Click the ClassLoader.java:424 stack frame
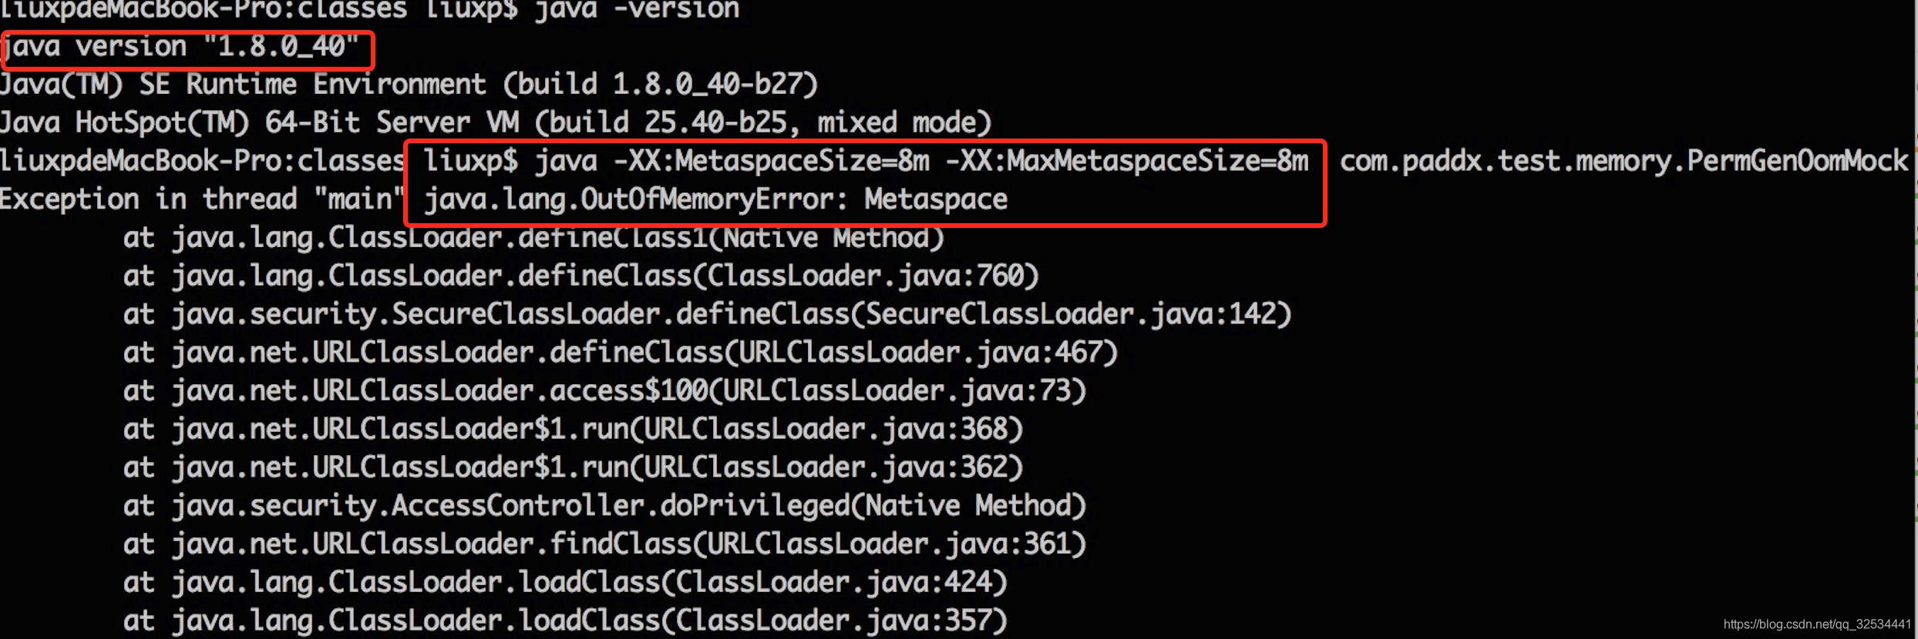 click(565, 584)
